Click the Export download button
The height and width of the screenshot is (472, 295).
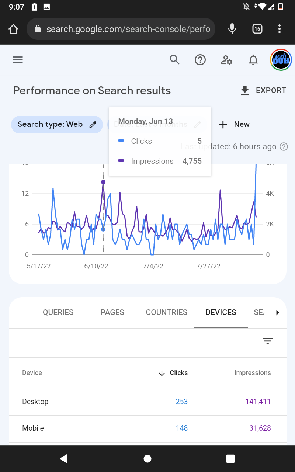(263, 90)
